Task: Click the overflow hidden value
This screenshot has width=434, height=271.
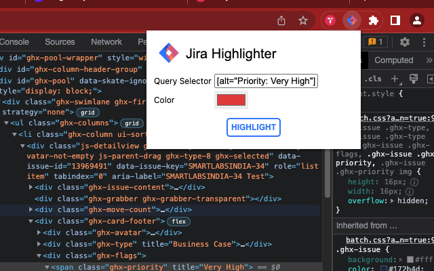Action: pos(412,201)
